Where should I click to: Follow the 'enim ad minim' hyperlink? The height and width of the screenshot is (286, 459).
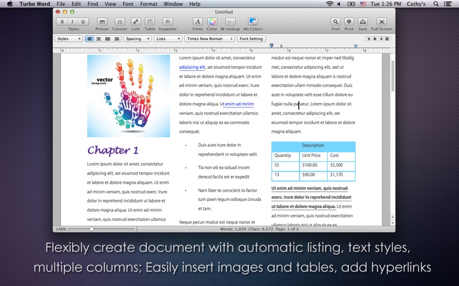click(x=239, y=104)
